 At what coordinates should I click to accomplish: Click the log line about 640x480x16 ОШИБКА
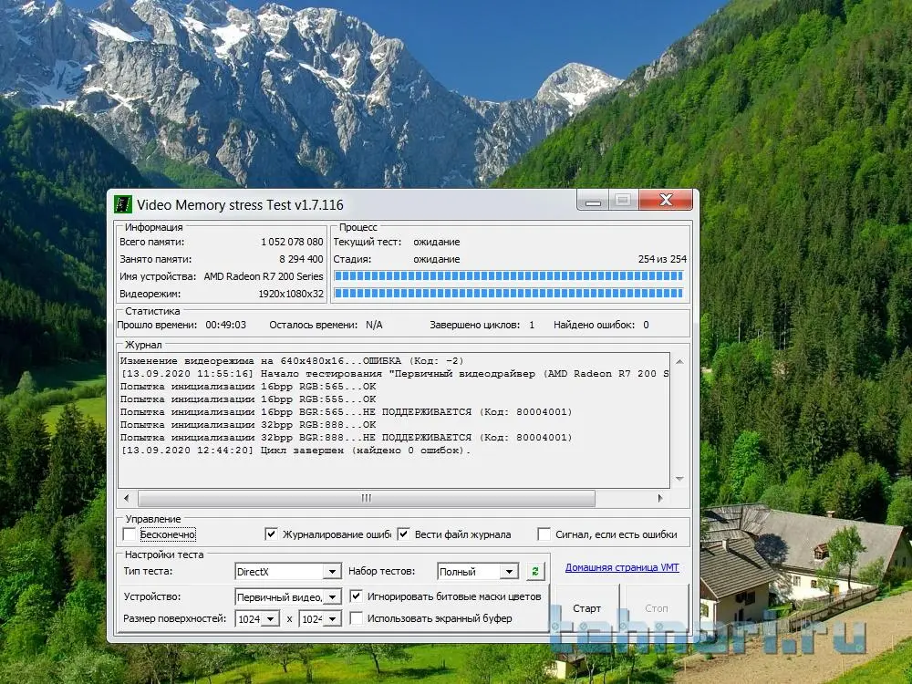click(292, 360)
